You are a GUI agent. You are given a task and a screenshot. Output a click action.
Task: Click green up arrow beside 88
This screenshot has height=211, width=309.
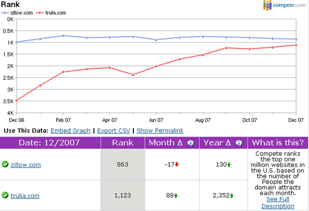pos(176,195)
